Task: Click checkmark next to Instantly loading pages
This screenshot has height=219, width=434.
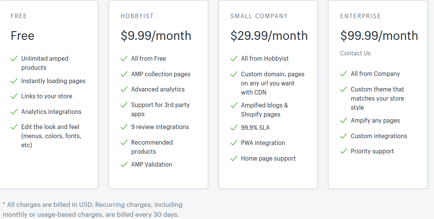Action: point(14,81)
